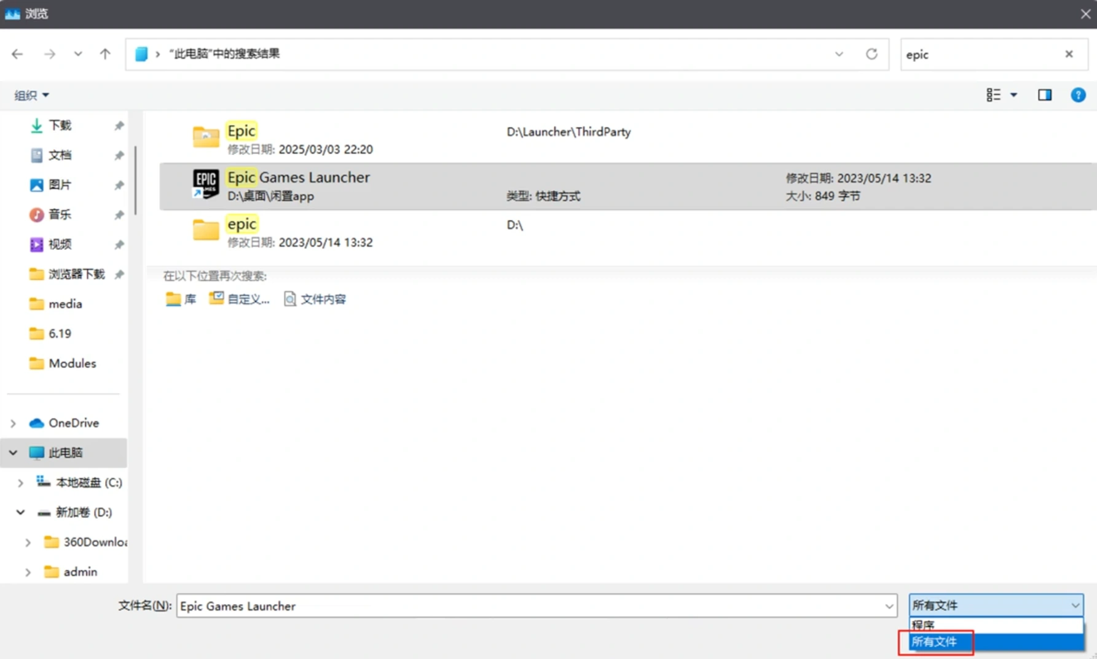Clear the epic search text
Screen dimensions: 1097x659
click(x=1069, y=54)
